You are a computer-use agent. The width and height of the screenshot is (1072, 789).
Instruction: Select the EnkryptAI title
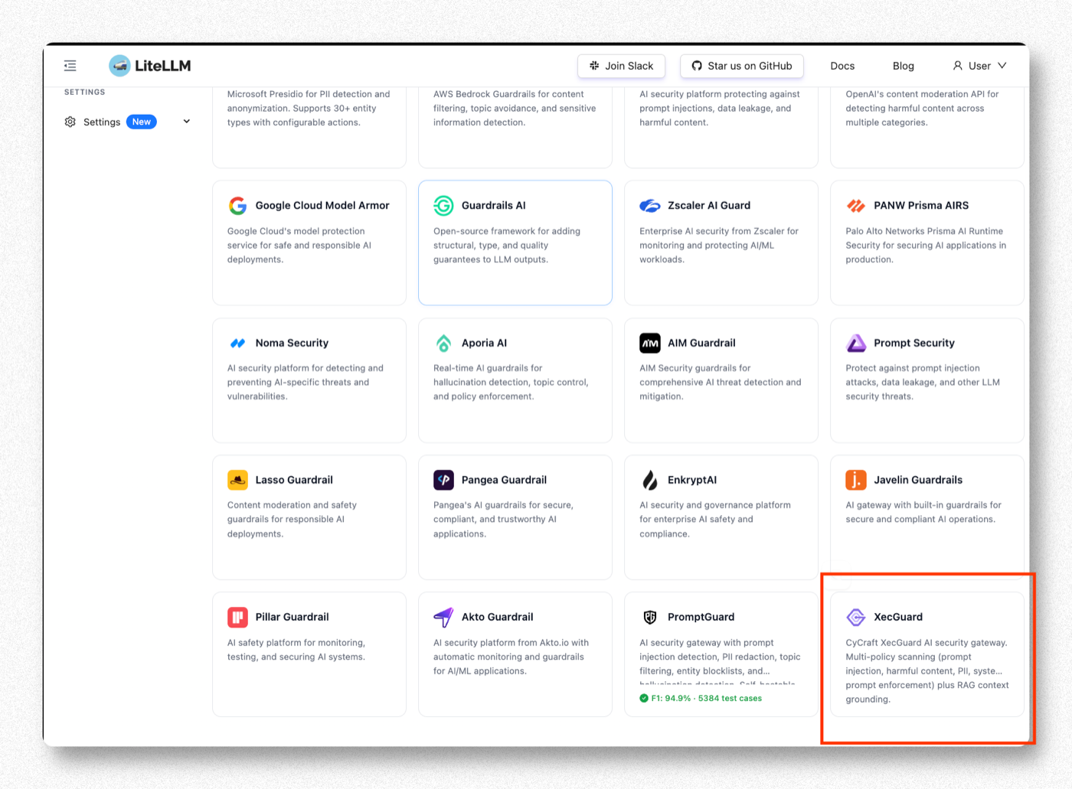click(x=692, y=480)
